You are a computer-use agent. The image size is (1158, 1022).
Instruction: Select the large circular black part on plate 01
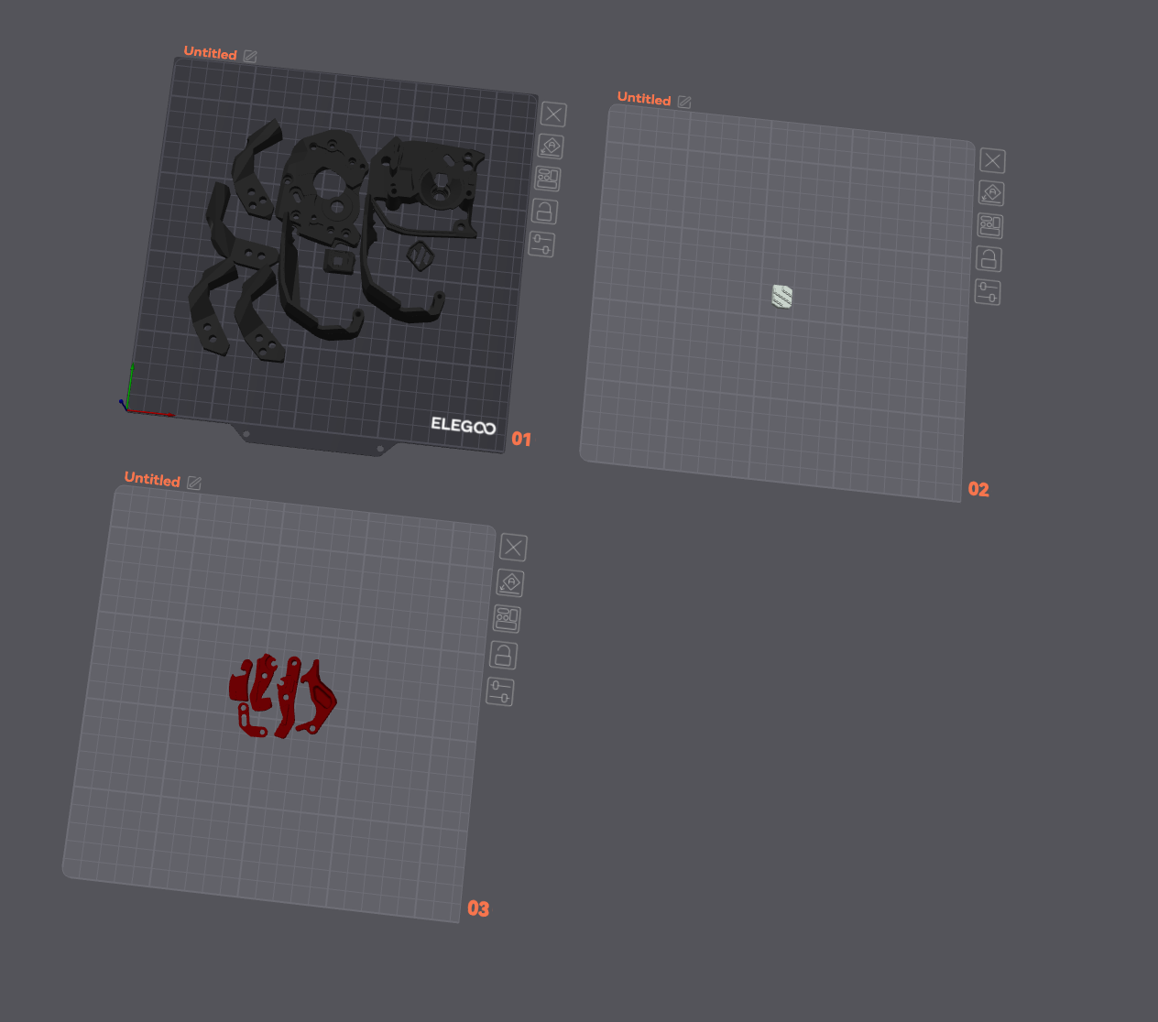[322, 188]
